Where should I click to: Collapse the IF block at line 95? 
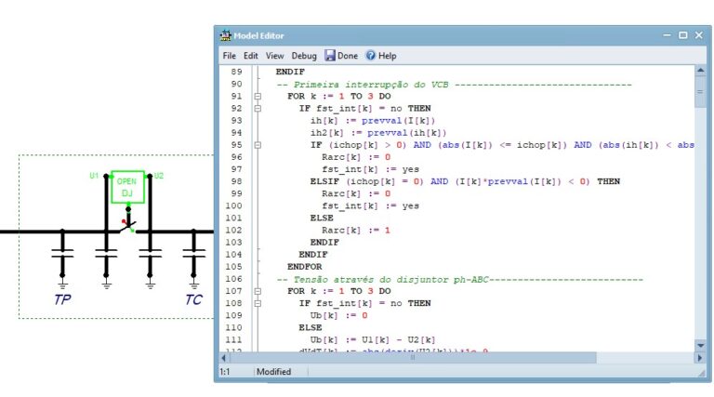tap(258, 145)
